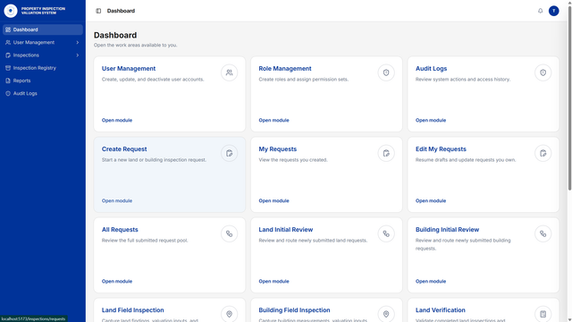
Task: Click the route icon on Building Initial Review card
Action: pyautogui.click(x=543, y=233)
